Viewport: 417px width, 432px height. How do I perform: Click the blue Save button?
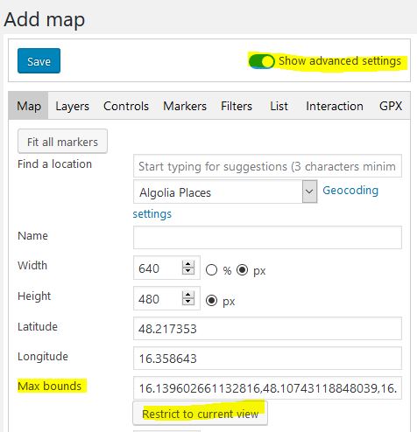(39, 60)
